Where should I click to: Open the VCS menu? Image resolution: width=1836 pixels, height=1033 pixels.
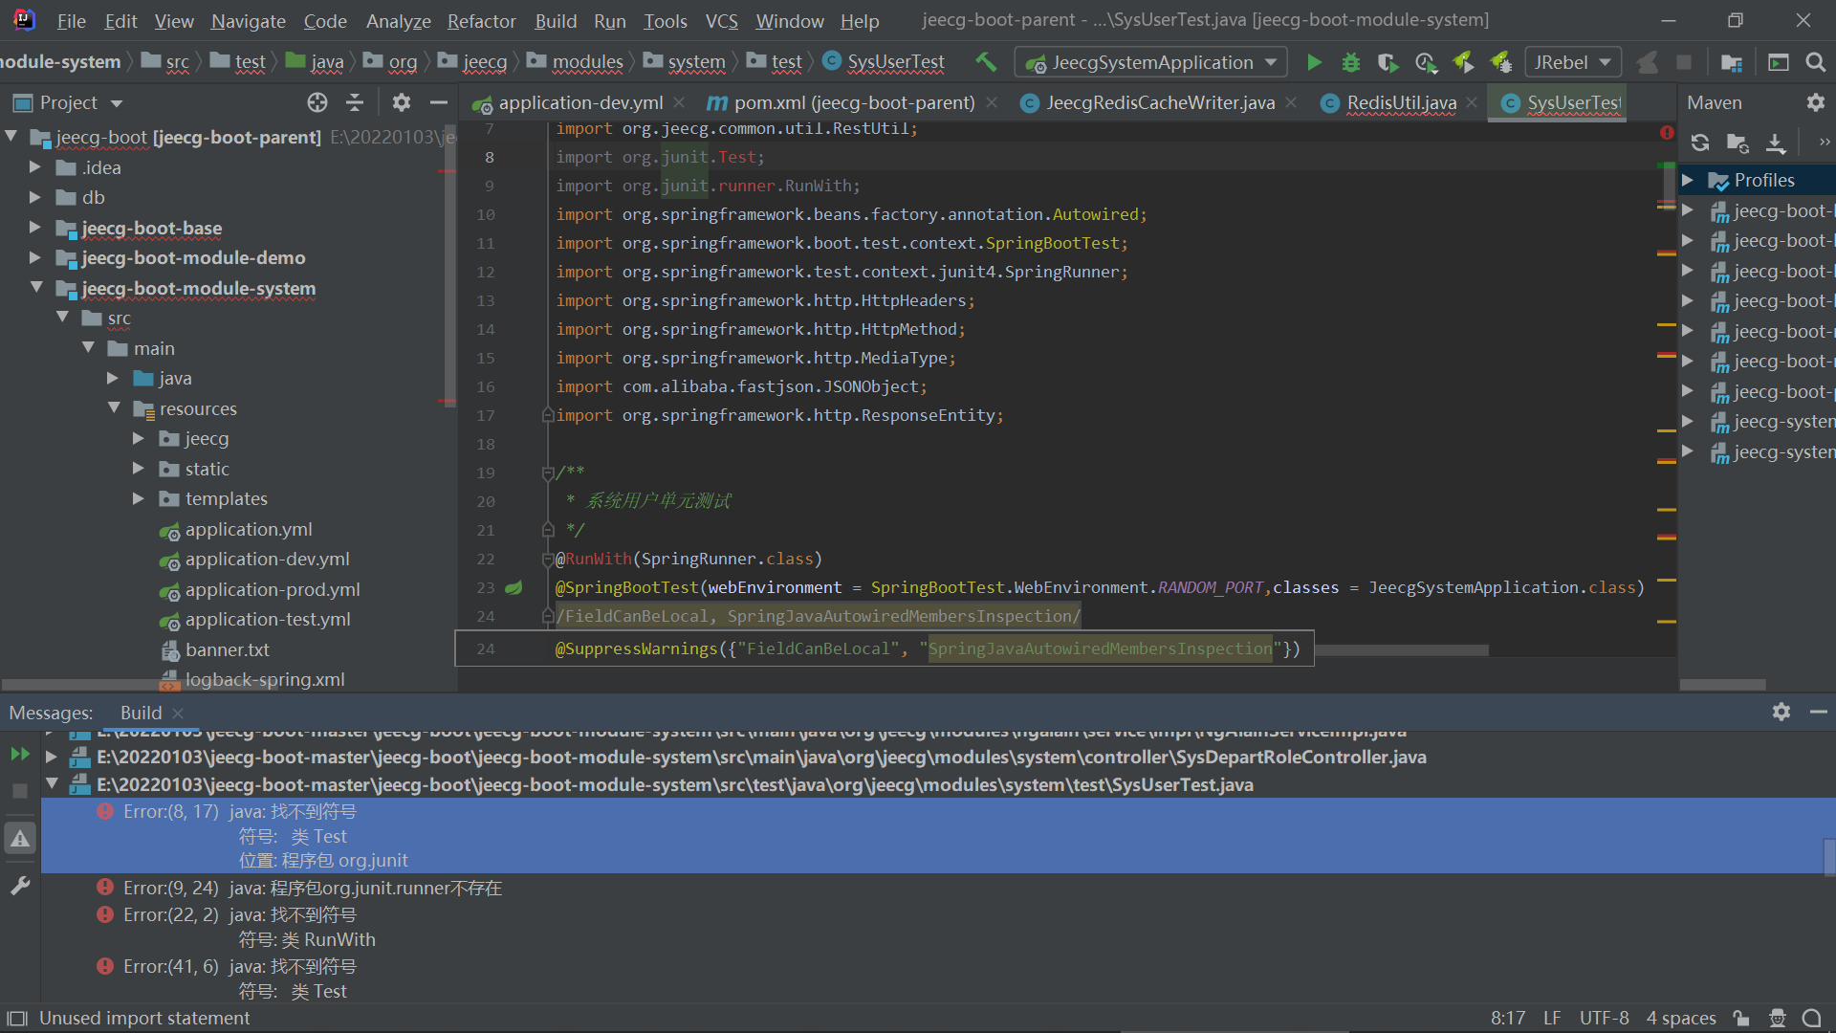point(722,21)
